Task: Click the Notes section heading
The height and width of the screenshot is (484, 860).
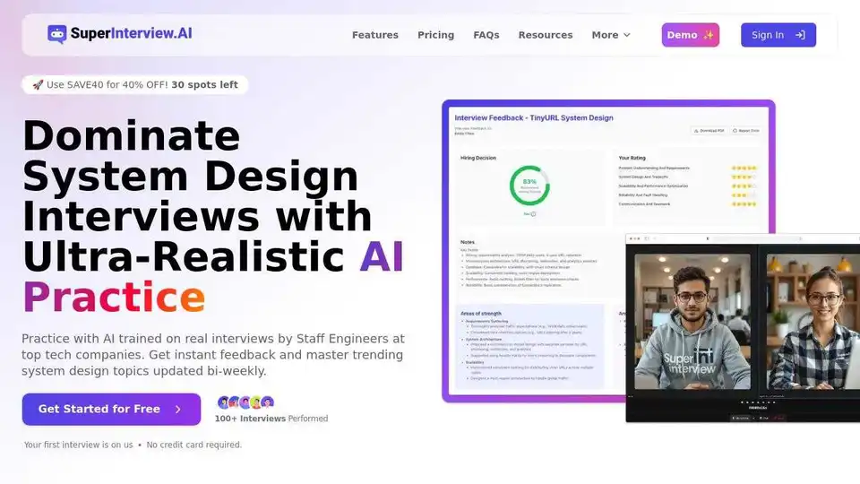Action: tap(468, 242)
